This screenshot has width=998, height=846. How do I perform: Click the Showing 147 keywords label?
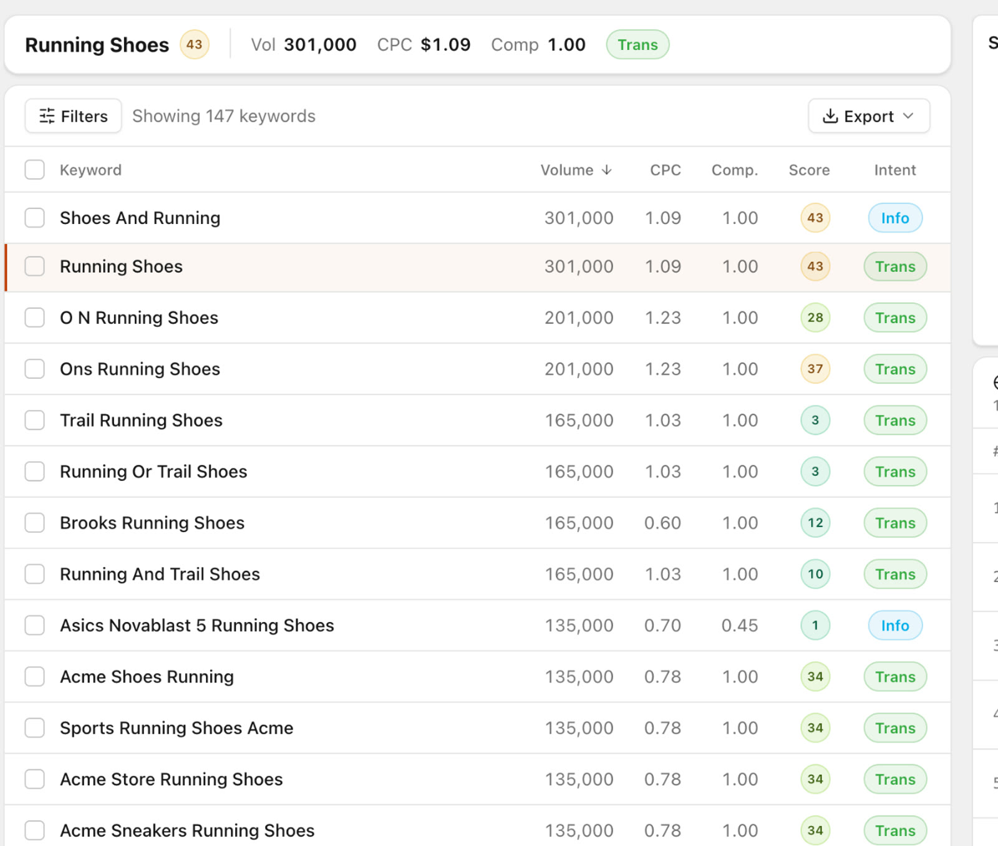click(x=224, y=116)
